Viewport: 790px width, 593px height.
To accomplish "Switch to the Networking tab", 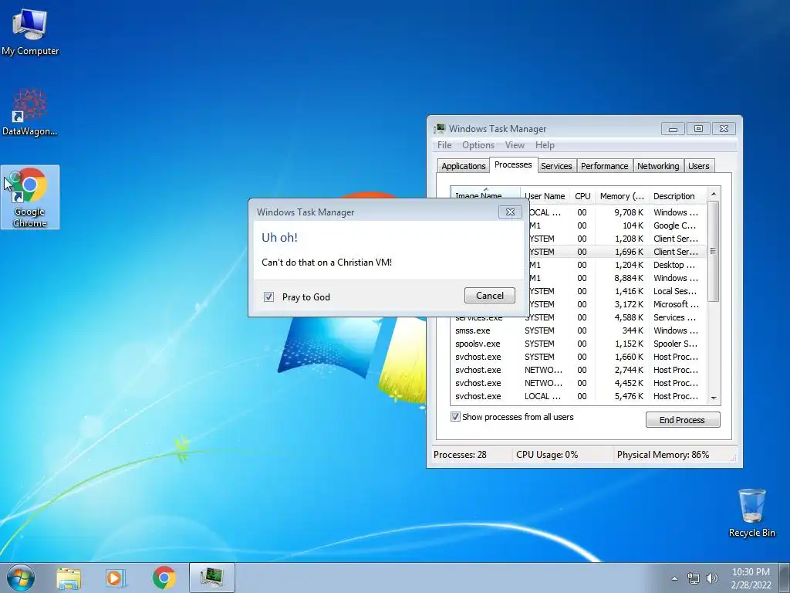I will (x=658, y=166).
